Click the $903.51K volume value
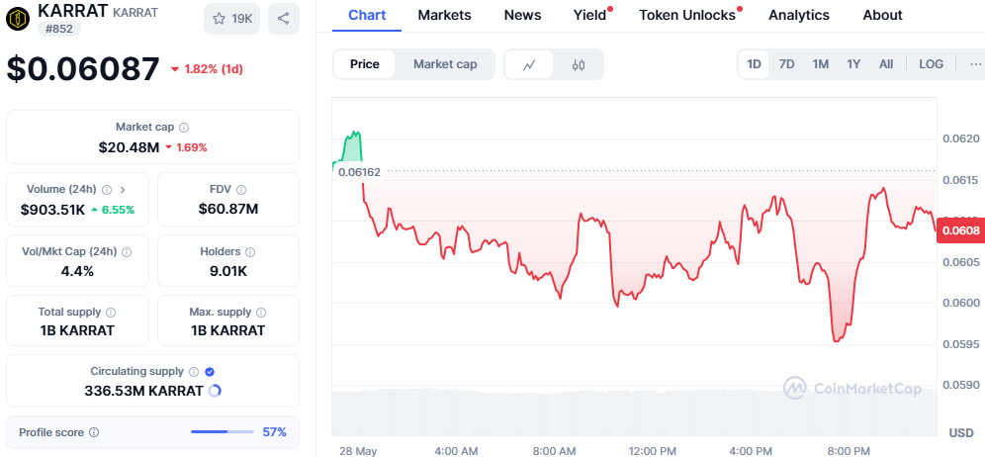The image size is (985, 457). pyautogui.click(x=52, y=210)
